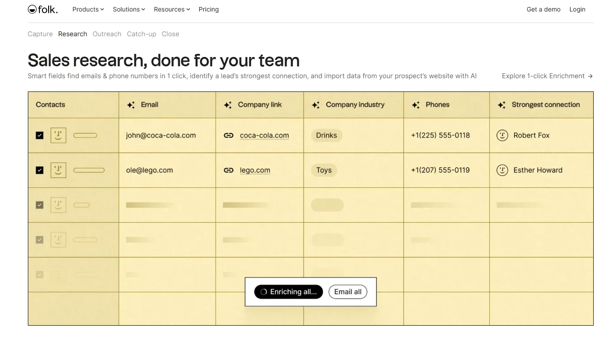Screen dimensions: 614x338
Task: Uncheck the checkbox in ole@lego.com row
Action: [40, 170]
